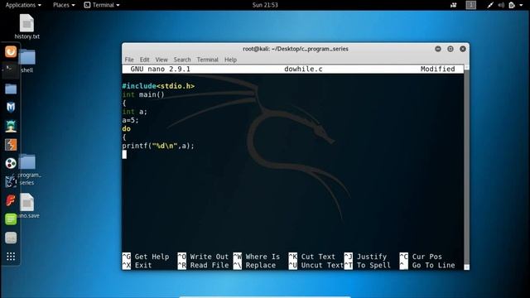Click the volume icon in top bar
Image resolution: width=530 pixels, height=298 pixels.
pos(501,5)
